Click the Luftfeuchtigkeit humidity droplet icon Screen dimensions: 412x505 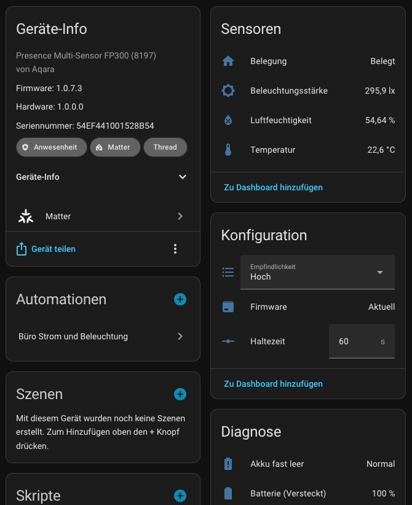pos(228,120)
